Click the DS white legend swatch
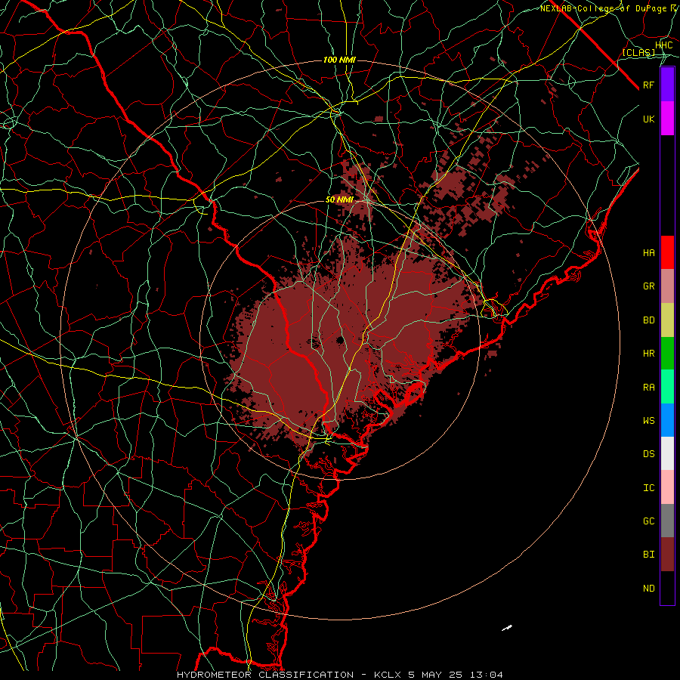Viewport: 680px width, 680px height. 667,453
